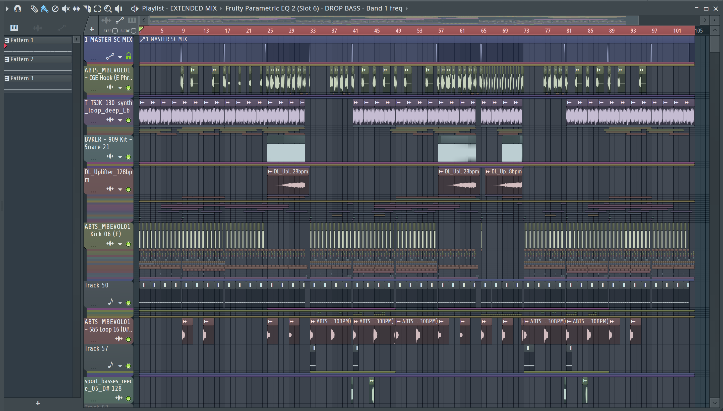Open the Track 57 dropdown arrow
723x411 pixels.
coord(120,366)
